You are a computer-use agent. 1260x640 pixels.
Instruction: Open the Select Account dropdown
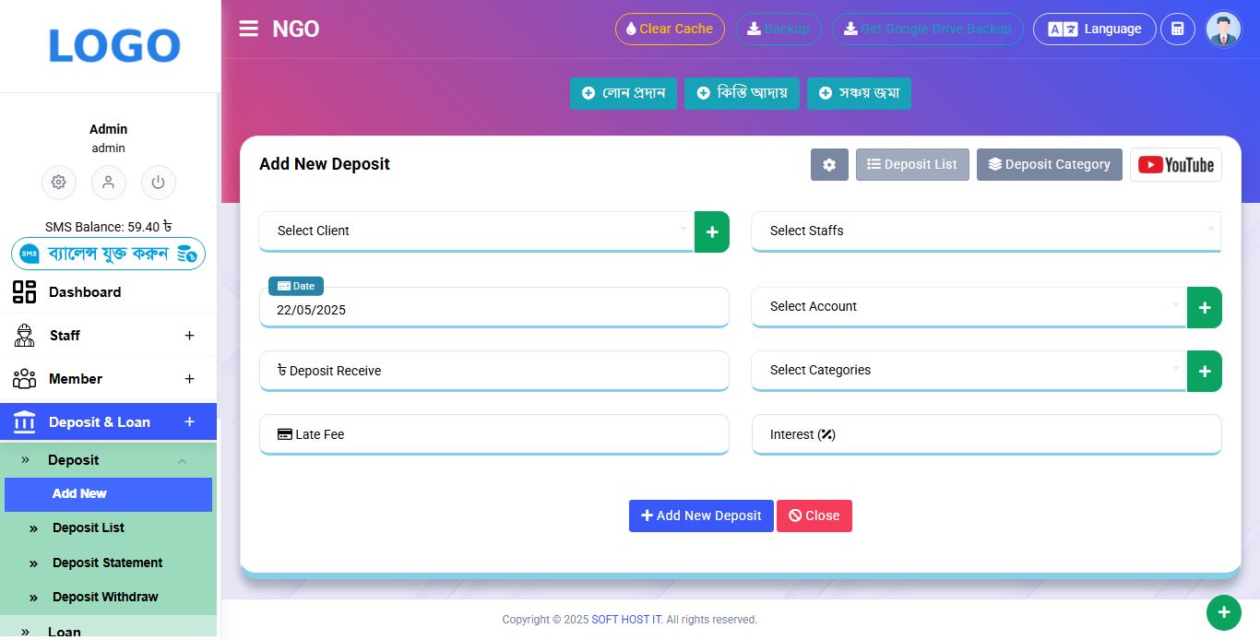tap(969, 306)
